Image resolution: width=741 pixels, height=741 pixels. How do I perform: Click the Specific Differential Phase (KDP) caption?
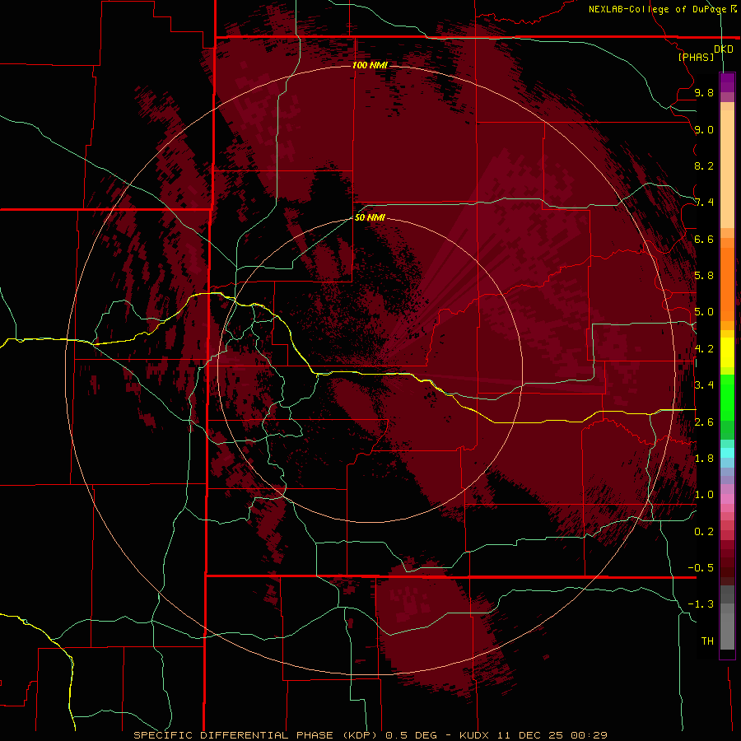[257, 735]
